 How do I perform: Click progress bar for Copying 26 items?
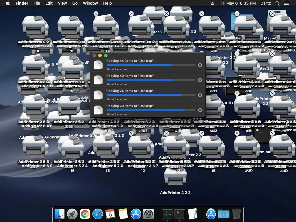151,95
